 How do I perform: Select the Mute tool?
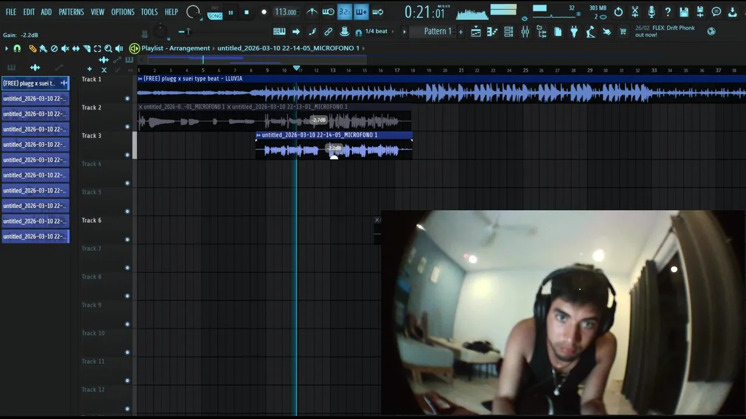tap(65, 49)
